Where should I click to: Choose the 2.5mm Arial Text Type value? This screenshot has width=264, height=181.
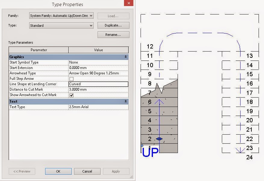[x=98, y=107]
